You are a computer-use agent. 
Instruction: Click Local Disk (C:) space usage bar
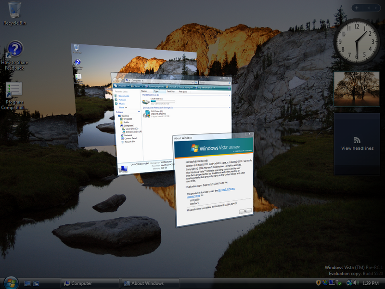tap(163, 101)
